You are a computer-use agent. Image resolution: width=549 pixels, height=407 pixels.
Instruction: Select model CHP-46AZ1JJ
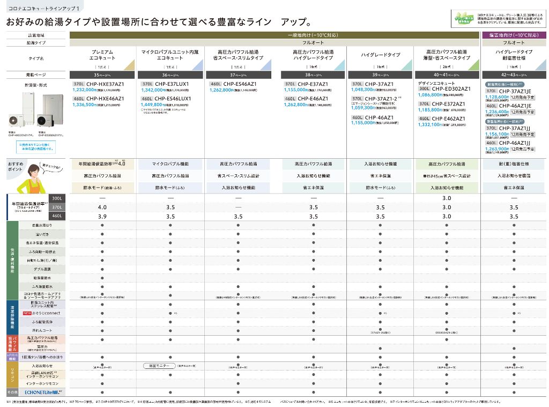point(515,143)
